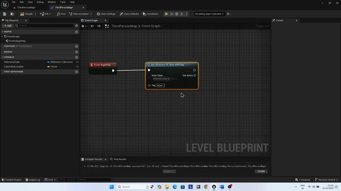The image size is (341, 191).
Task: Open the Window menu
Action: (x=52, y=2)
